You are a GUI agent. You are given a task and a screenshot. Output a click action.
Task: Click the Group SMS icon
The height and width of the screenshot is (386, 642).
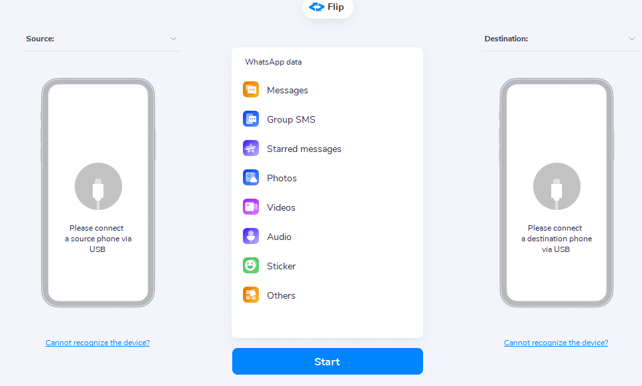[x=251, y=119]
